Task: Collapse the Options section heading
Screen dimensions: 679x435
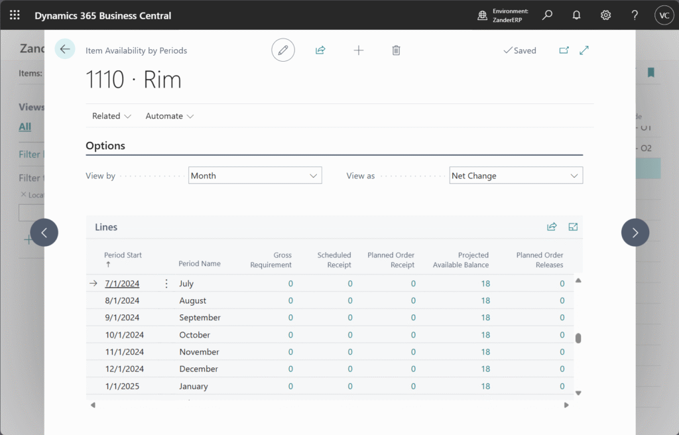Action: 105,146
